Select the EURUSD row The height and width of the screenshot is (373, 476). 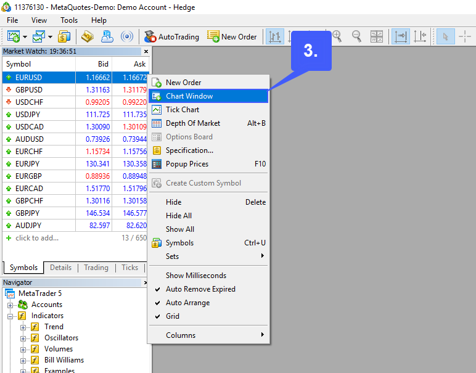pyautogui.click(x=76, y=78)
